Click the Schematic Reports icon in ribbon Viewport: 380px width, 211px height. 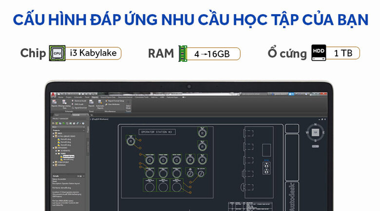(x=54, y=101)
